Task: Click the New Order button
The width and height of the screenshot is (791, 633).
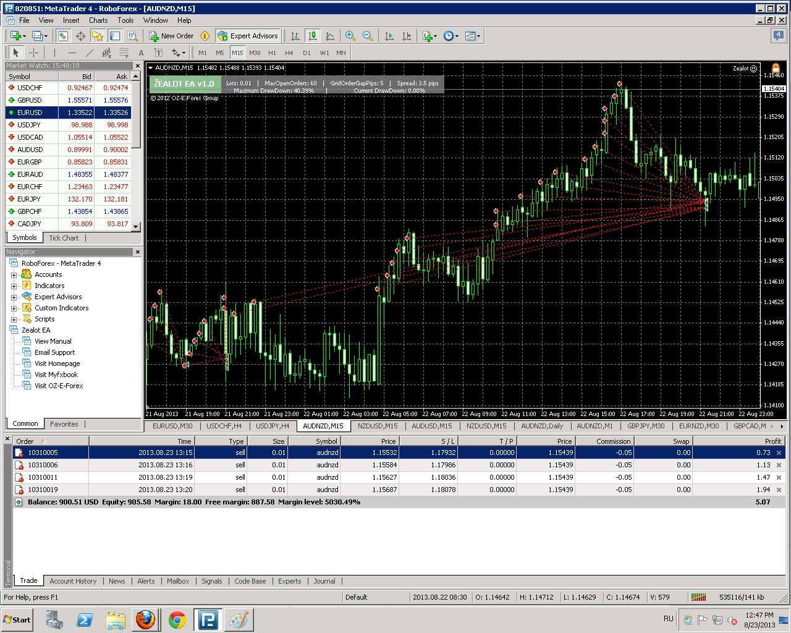Action: [x=171, y=36]
